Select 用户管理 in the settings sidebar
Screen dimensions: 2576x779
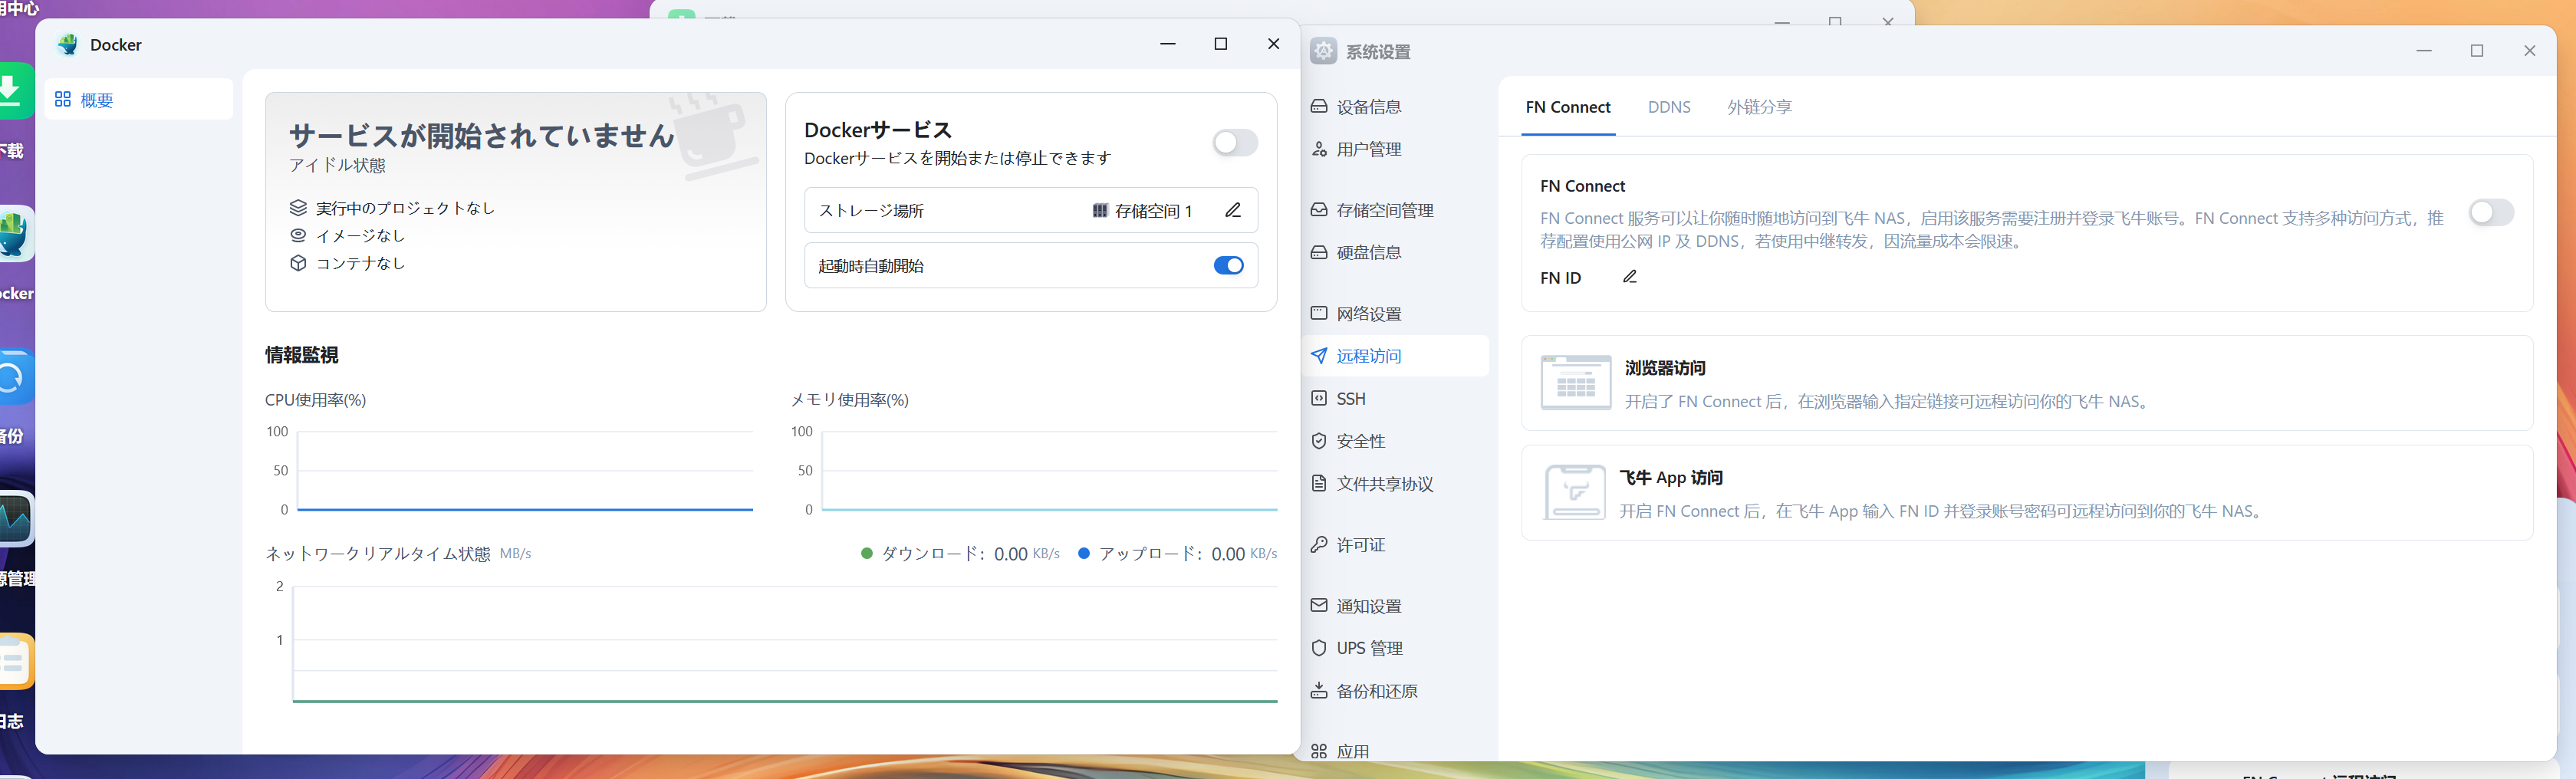(x=1368, y=148)
